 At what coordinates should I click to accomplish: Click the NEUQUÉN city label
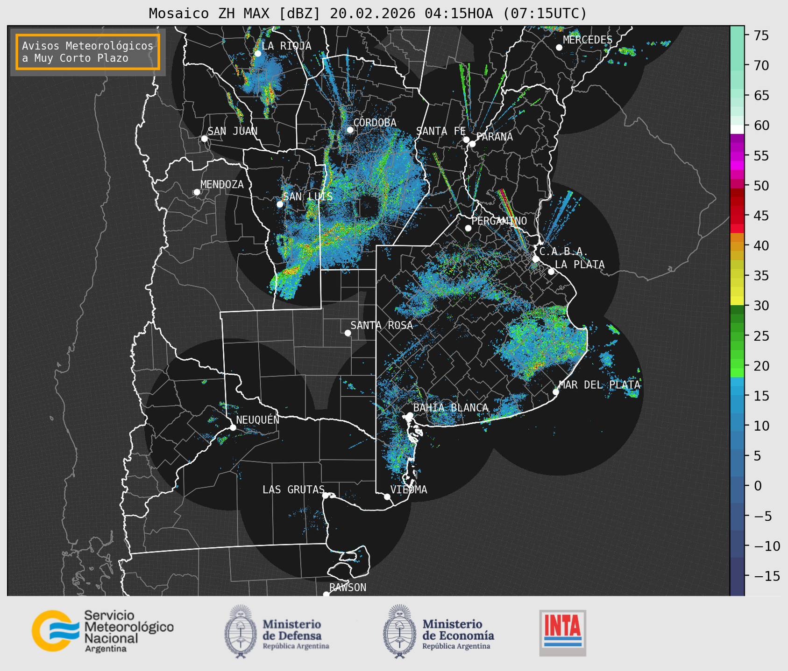pyautogui.click(x=257, y=420)
